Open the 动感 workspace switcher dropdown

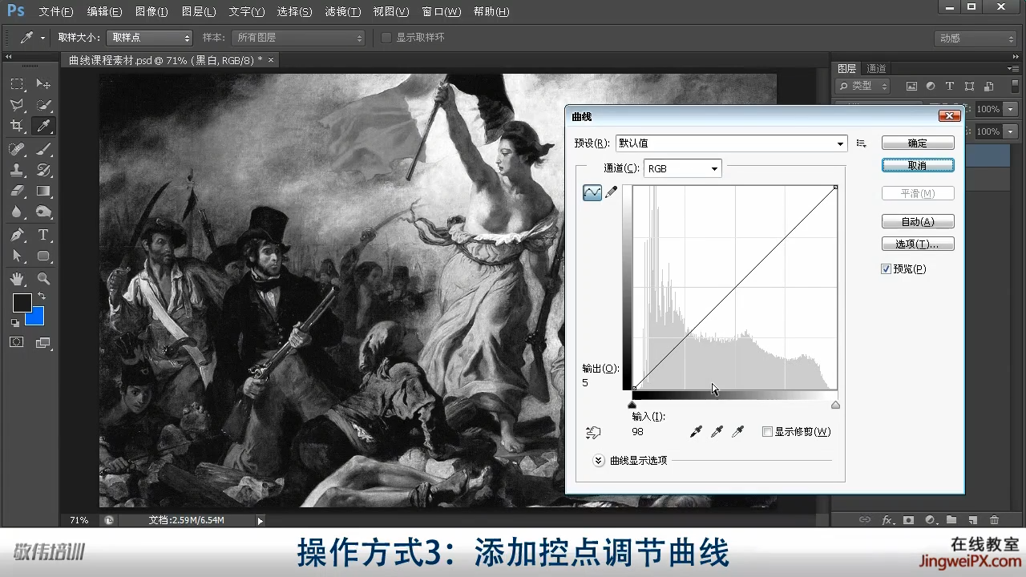tap(976, 38)
